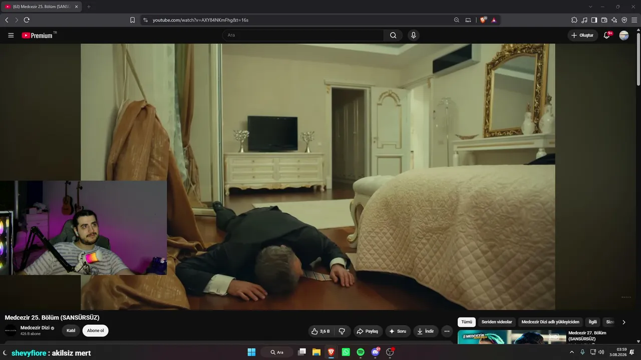The width and height of the screenshot is (641, 360).
Task: Open Discord from the taskbar
Action: tap(376, 352)
